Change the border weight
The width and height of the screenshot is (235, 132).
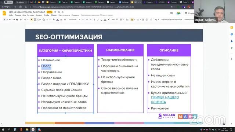(61, 19)
